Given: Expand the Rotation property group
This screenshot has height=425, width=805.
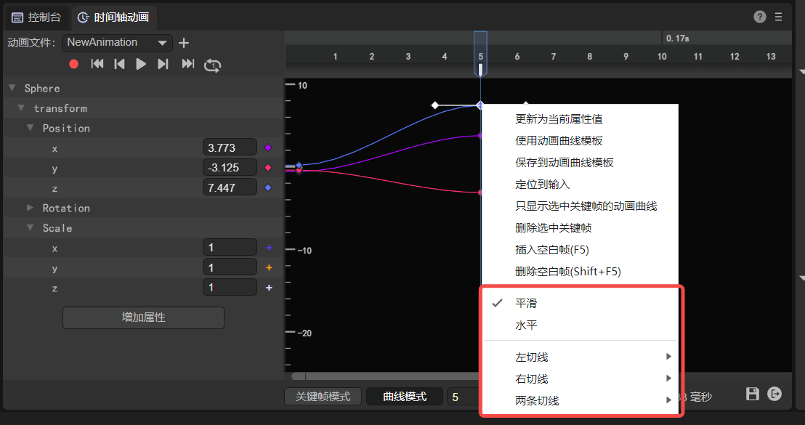Looking at the screenshot, I should tap(31, 208).
